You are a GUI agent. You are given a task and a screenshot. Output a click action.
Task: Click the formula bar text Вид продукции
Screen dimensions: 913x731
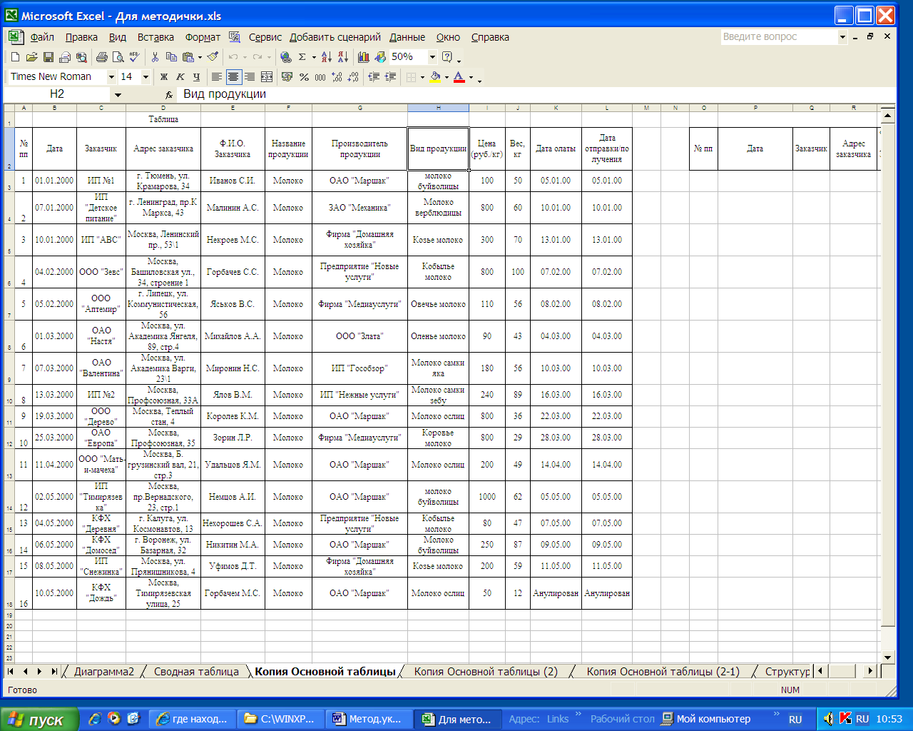point(225,94)
